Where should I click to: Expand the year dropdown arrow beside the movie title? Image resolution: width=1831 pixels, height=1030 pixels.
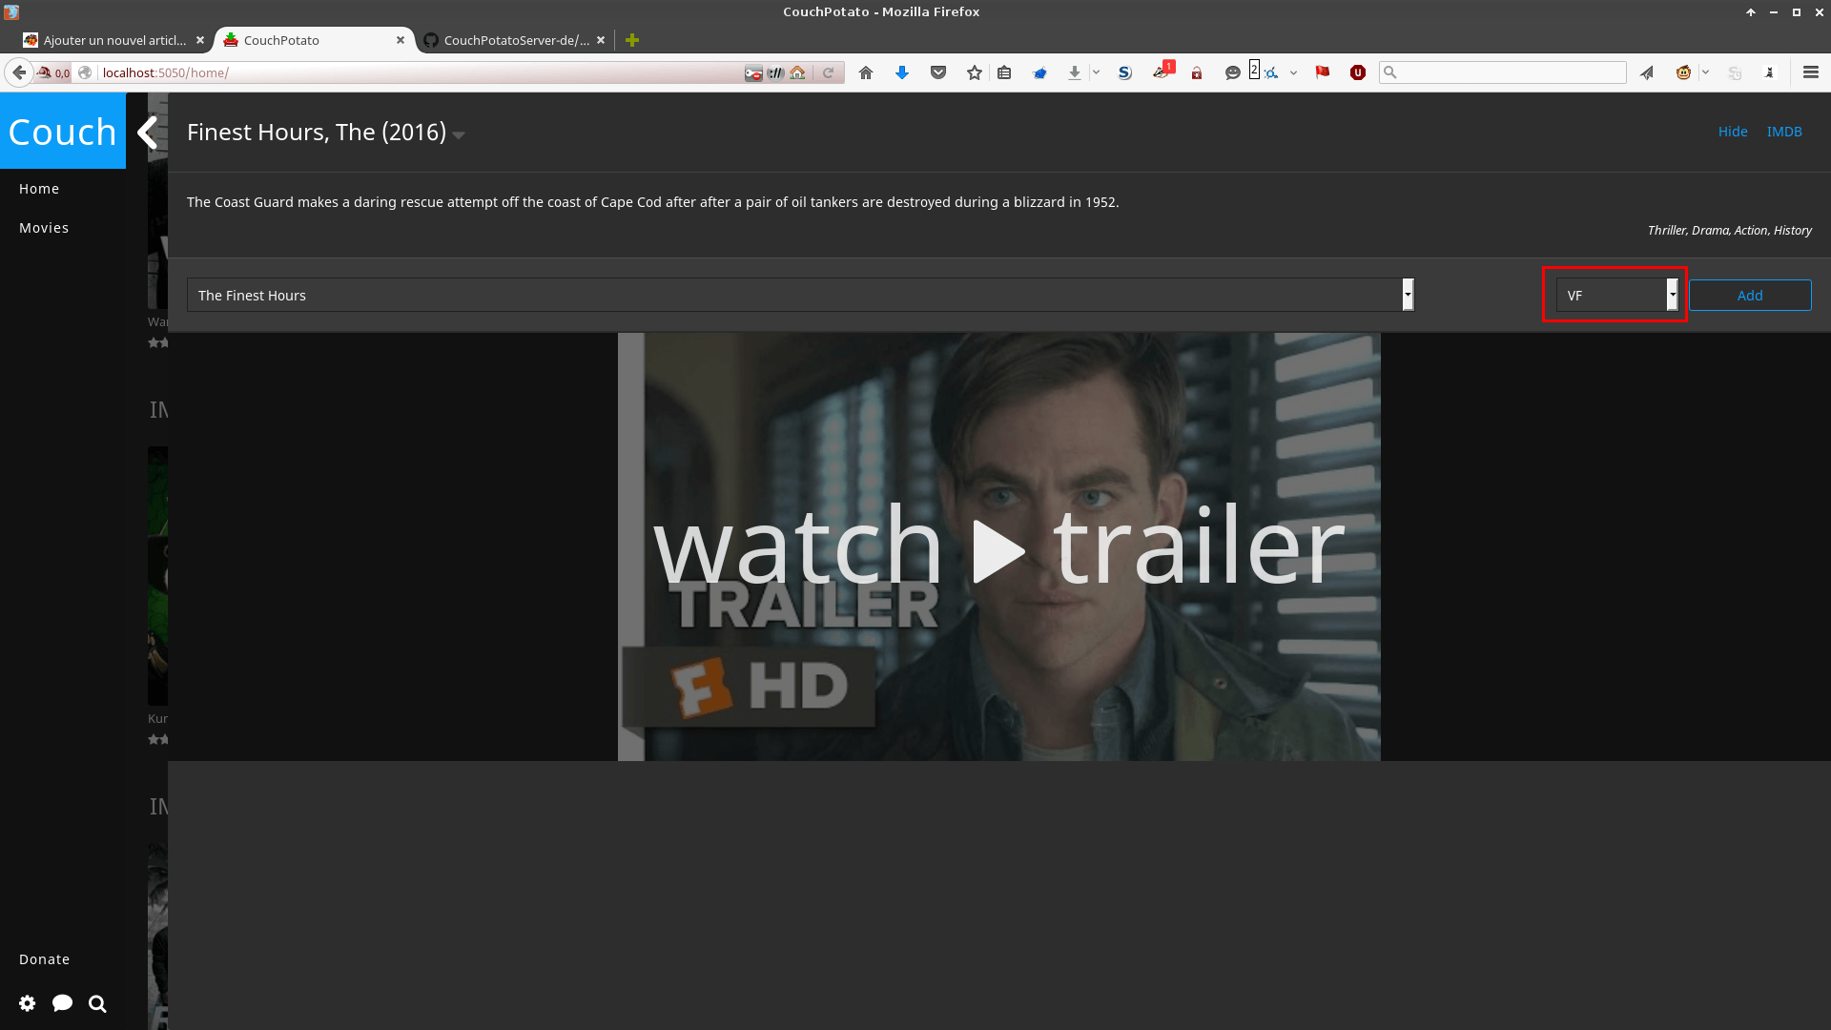459,135
